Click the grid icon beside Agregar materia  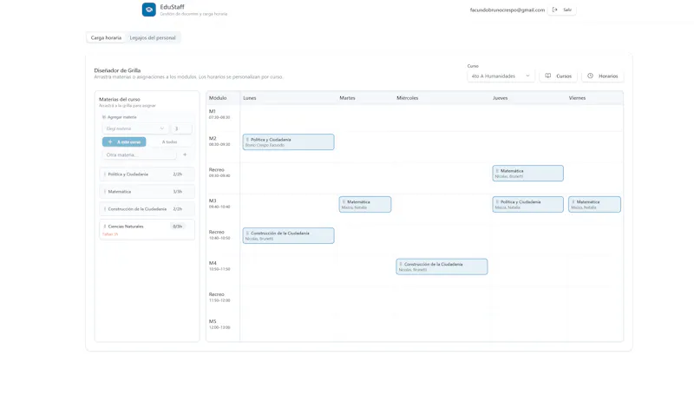(104, 117)
